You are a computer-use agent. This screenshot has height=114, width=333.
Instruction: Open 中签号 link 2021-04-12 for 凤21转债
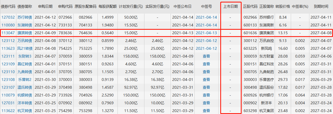[206, 48]
